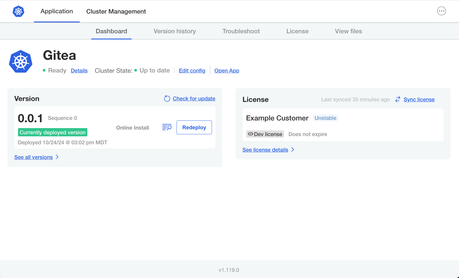Image resolution: width=459 pixels, height=278 pixels.
Task: Select the Gitea application icon
Action: [x=21, y=61]
